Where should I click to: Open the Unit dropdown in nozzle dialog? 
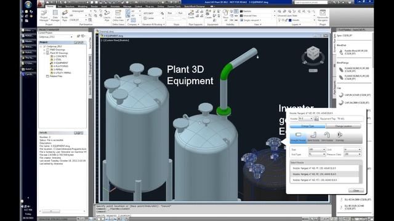click(353, 149)
